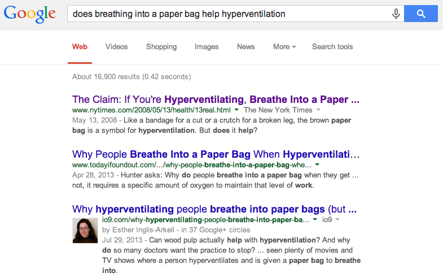The image size is (443, 277).
Task: Select the Web tab
Action: 80,47
